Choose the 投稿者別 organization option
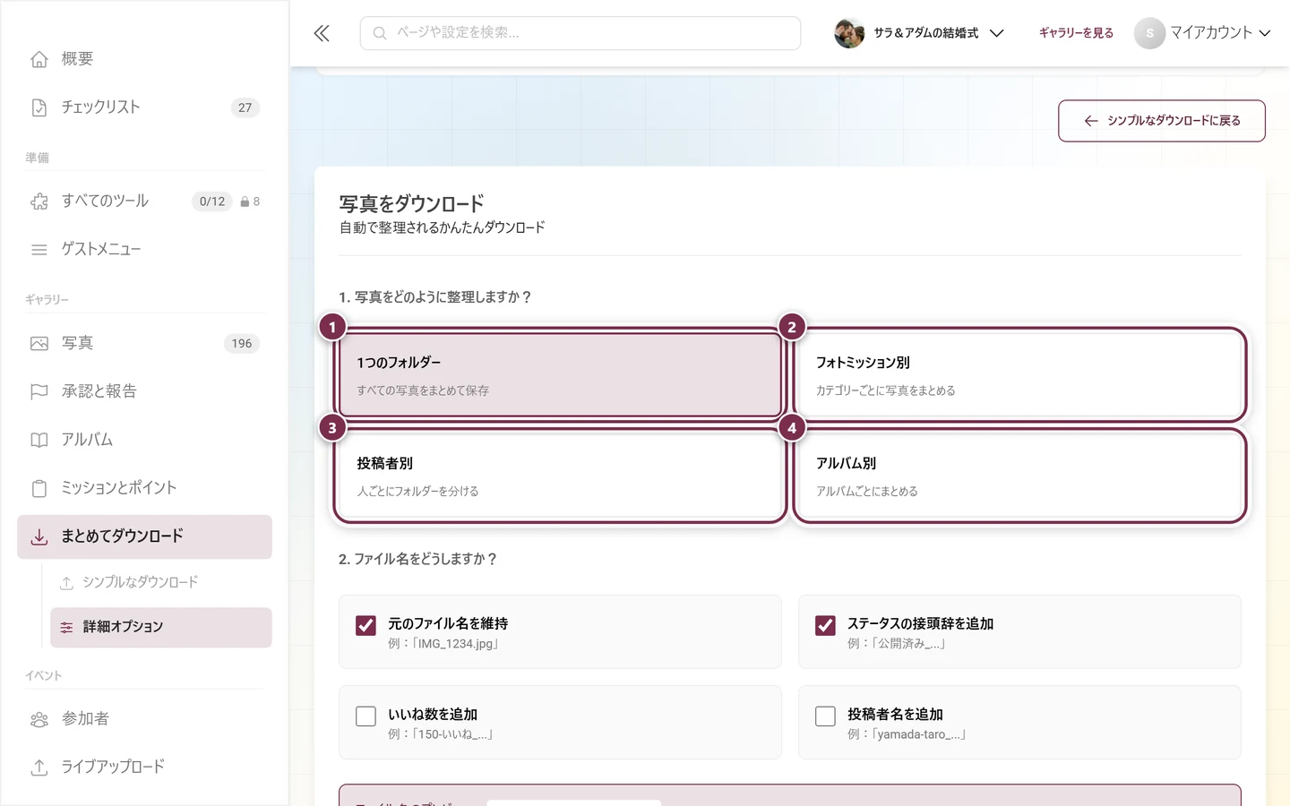 pos(560,476)
